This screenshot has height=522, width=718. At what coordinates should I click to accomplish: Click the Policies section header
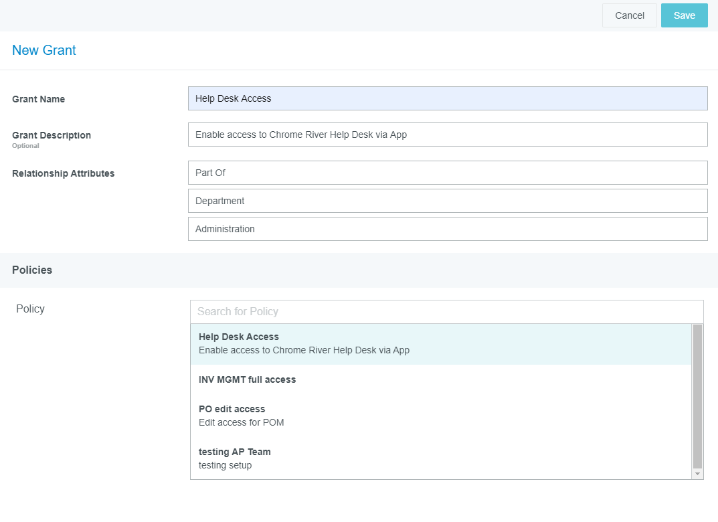pyautogui.click(x=32, y=270)
